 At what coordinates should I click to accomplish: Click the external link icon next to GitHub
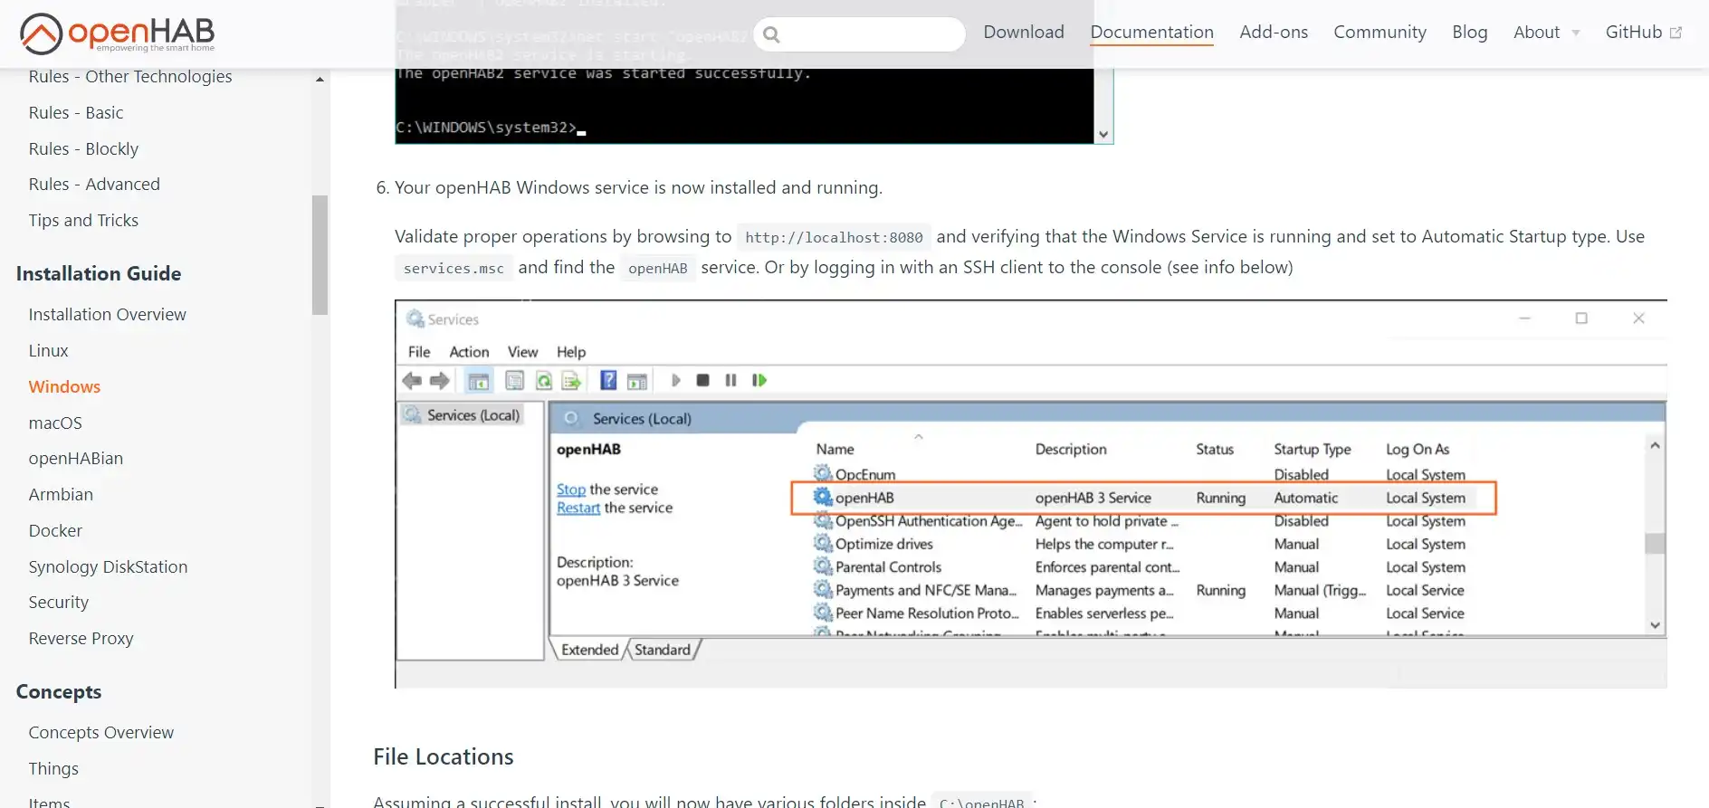coord(1676,33)
